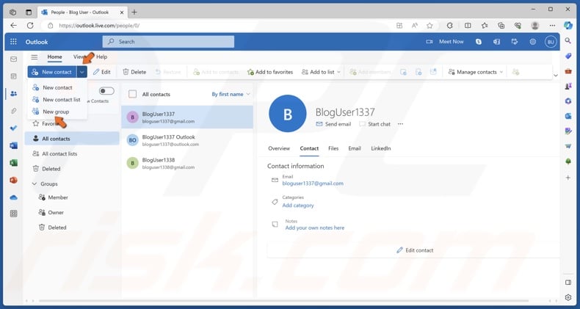Open the To Do checkmark icon
This screenshot has height=309, width=580.
14,128
